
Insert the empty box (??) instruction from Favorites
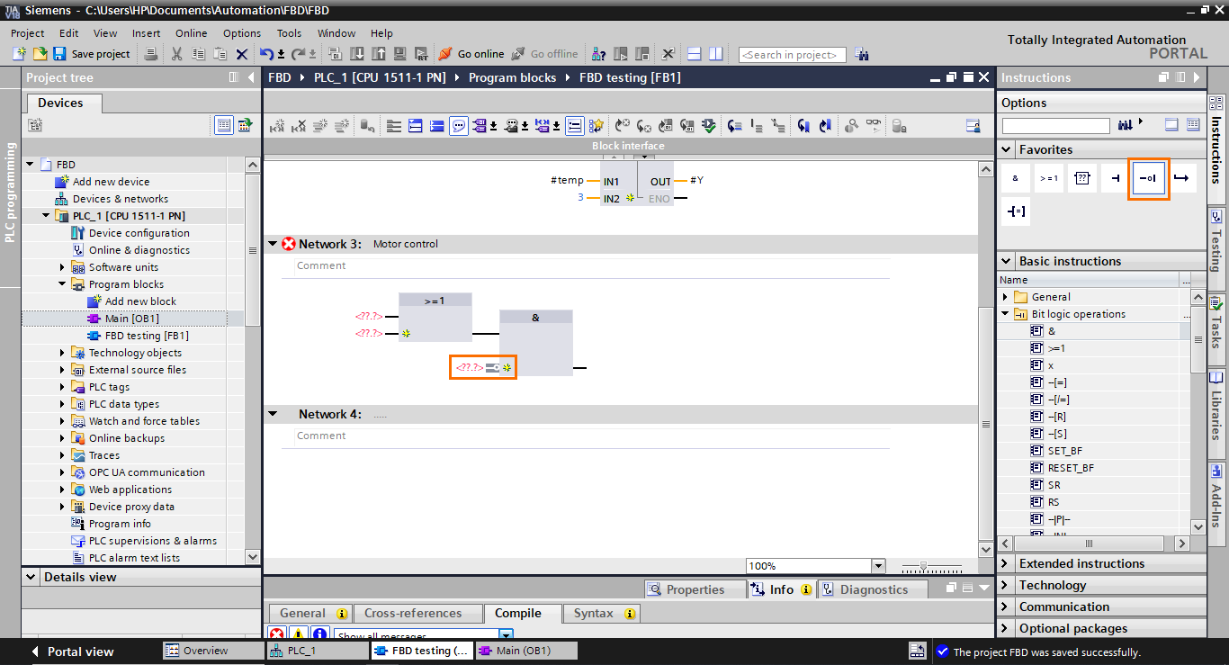[1081, 177]
